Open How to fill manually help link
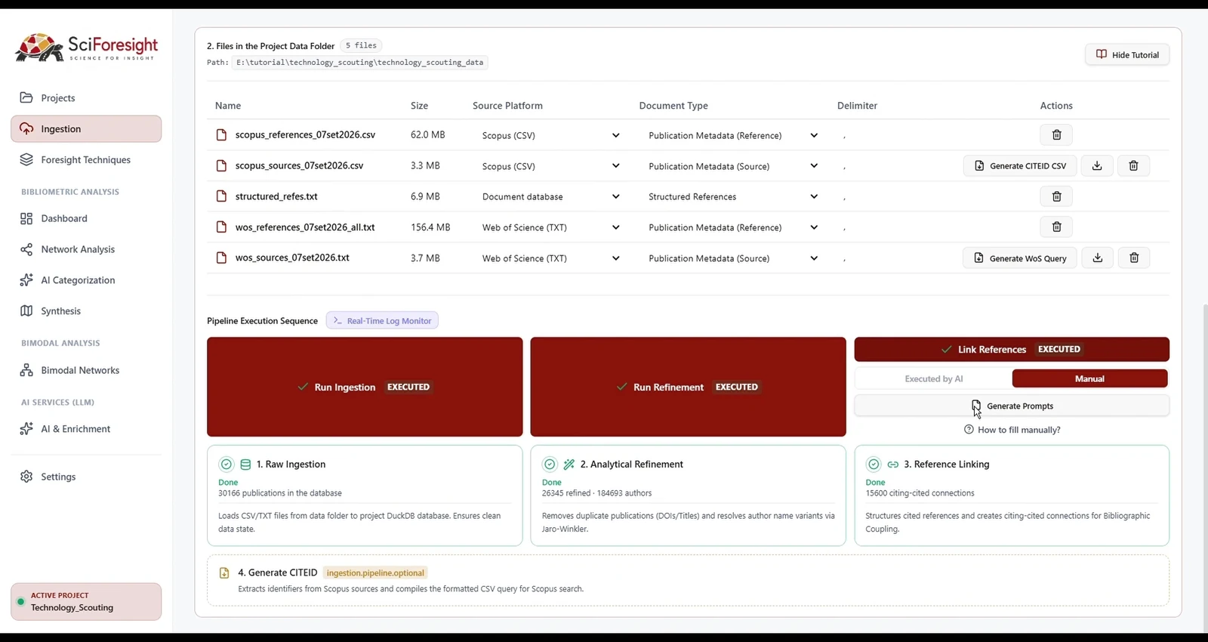 pyautogui.click(x=1012, y=430)
